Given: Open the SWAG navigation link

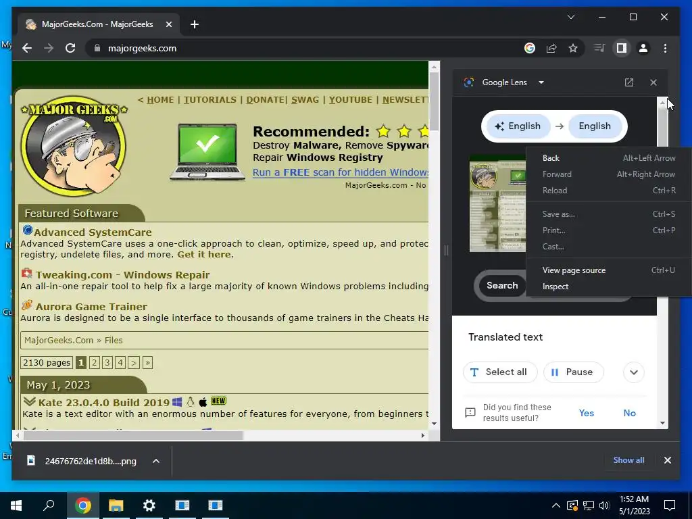Looking at the screenshot, I should point(305,100).
